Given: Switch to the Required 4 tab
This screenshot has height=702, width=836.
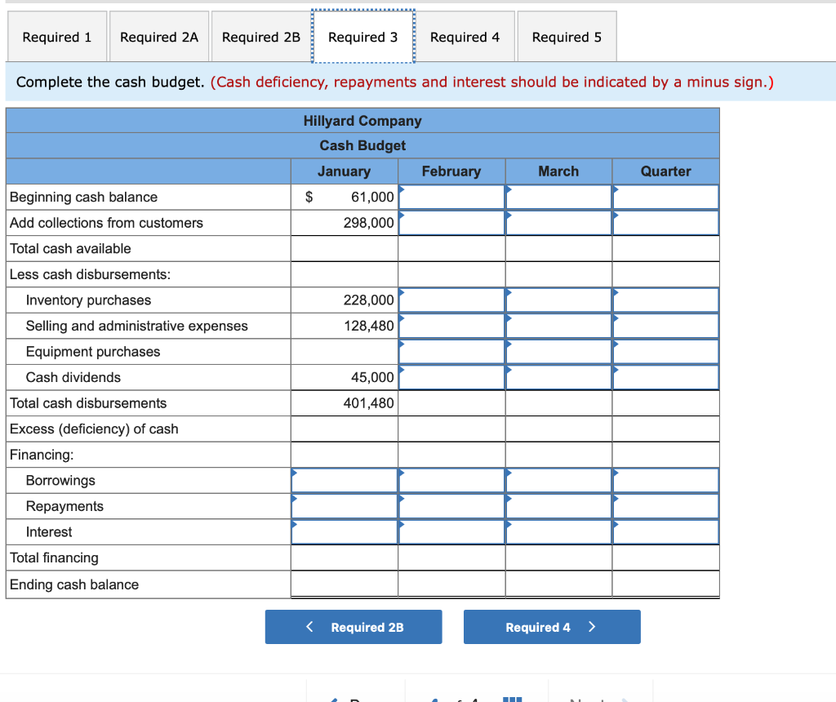Looking at the screenshot, I should [465, 36].
